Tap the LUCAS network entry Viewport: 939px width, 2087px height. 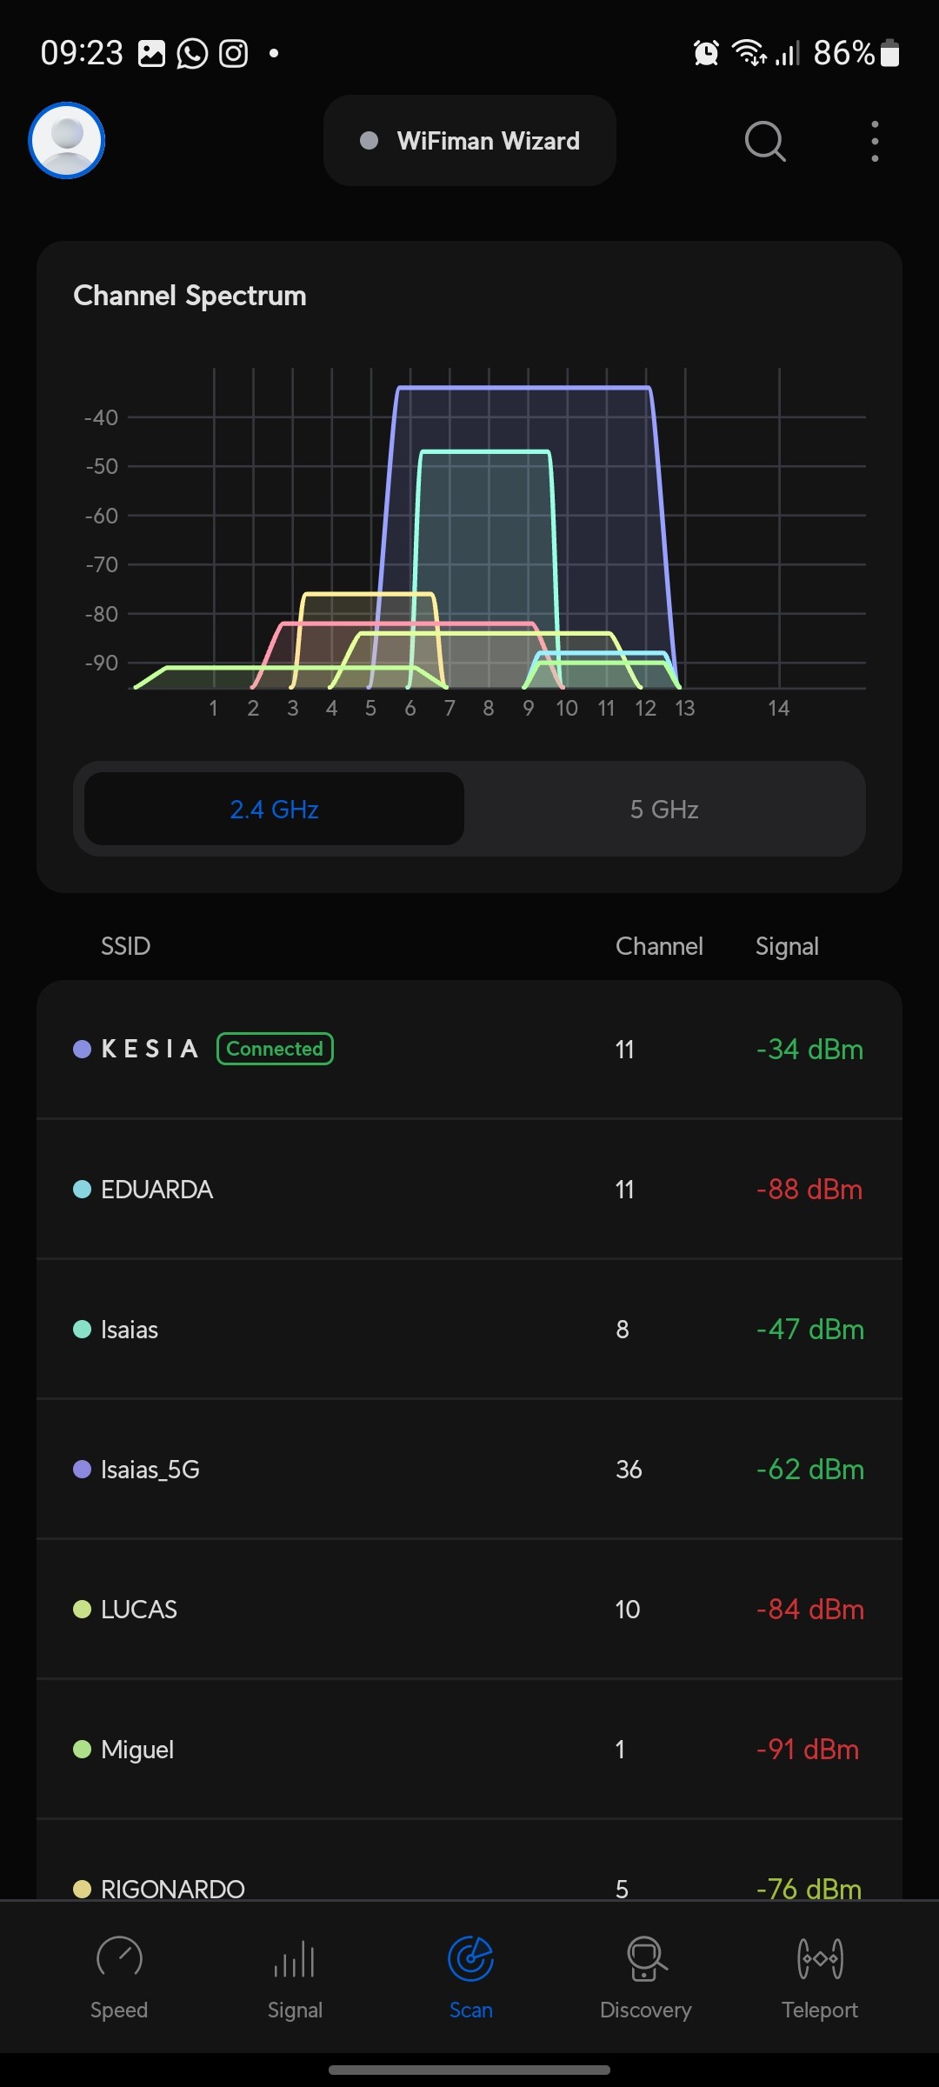pyautogui.click(x=469, y=1610)
